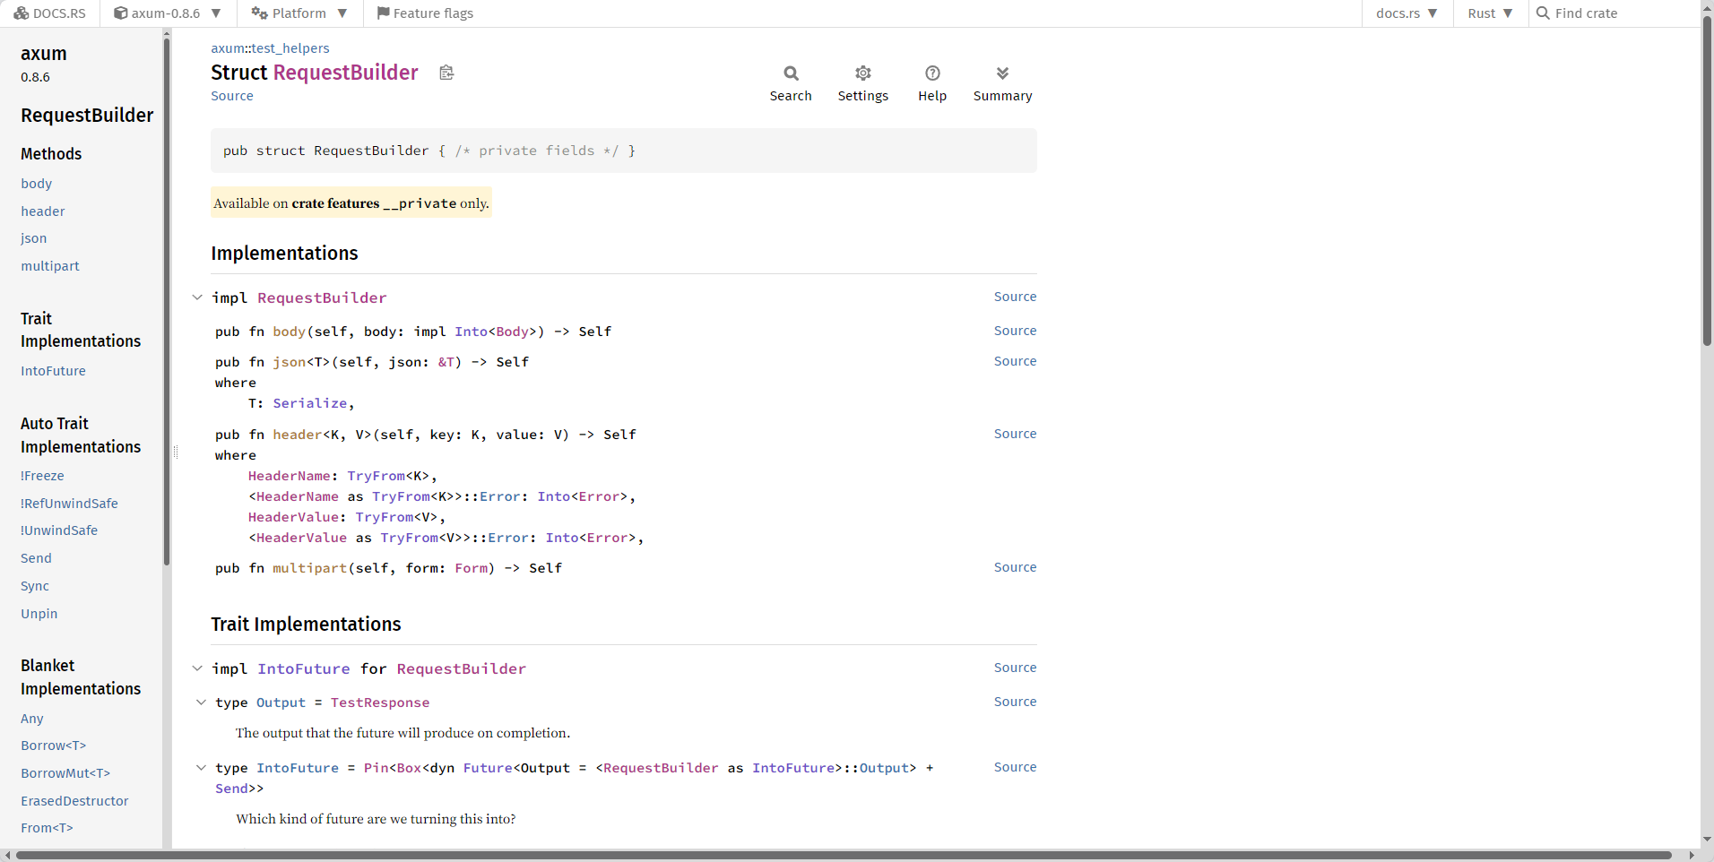Open the axum-0.8.6 crate dropdown
Image resolution: width=1714 pixels, height=862 pixels.
pyautogui.click(x=168, y=13)
